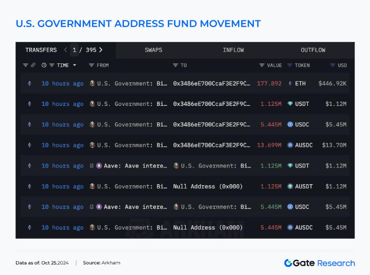
Task: Click the link chain icon in header
Action: tap(33, 65)
